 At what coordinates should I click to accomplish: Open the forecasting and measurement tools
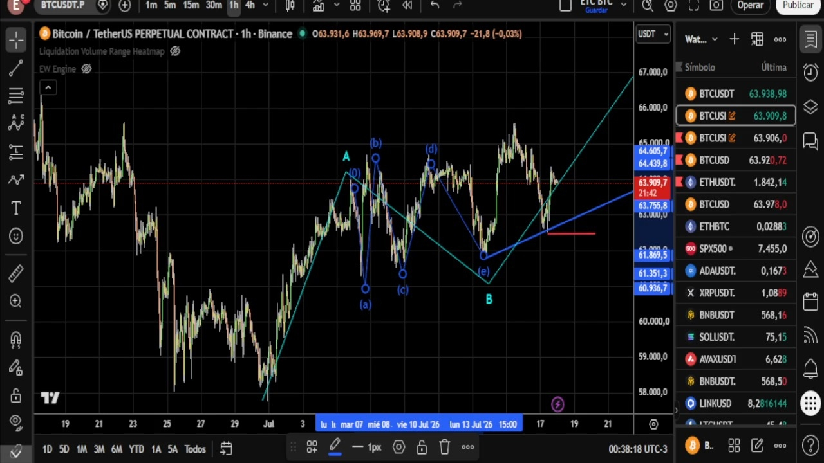tap(16, 152)
